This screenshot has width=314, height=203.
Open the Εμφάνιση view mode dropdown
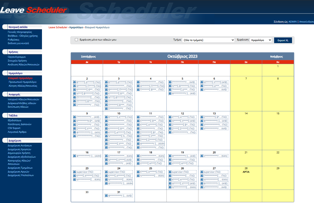coord(261,40)
